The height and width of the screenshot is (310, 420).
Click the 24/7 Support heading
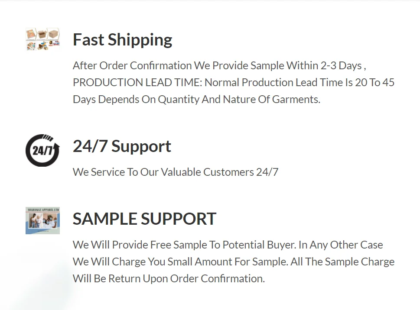[122, 146]
